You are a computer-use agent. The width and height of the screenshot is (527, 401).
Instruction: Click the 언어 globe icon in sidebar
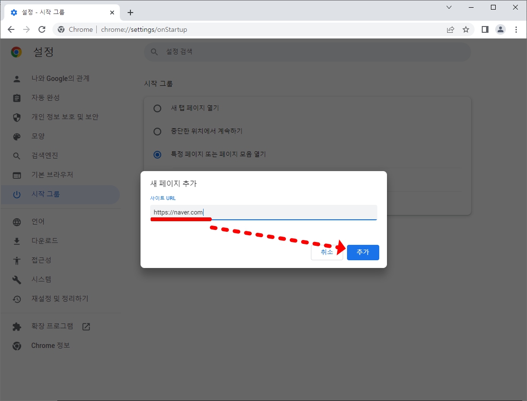click(x=17, y=221)
